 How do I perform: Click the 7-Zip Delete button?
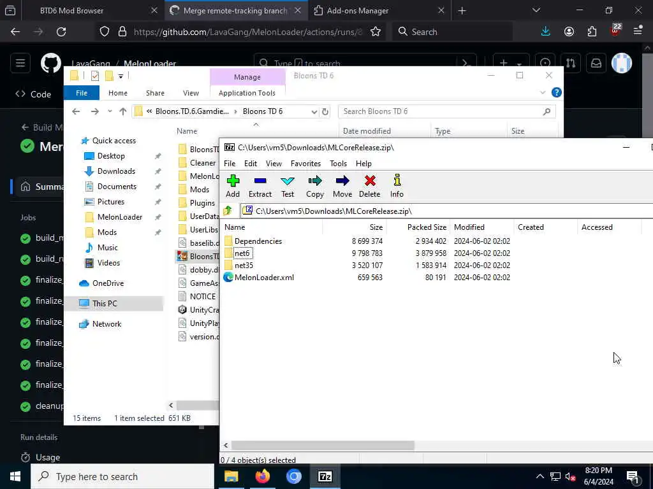369,186
